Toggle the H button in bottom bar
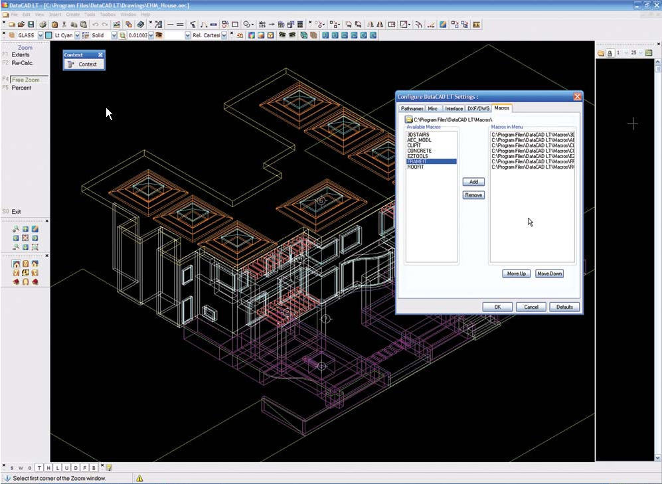Viewport: 662px width, 484px height. (48, 468)
